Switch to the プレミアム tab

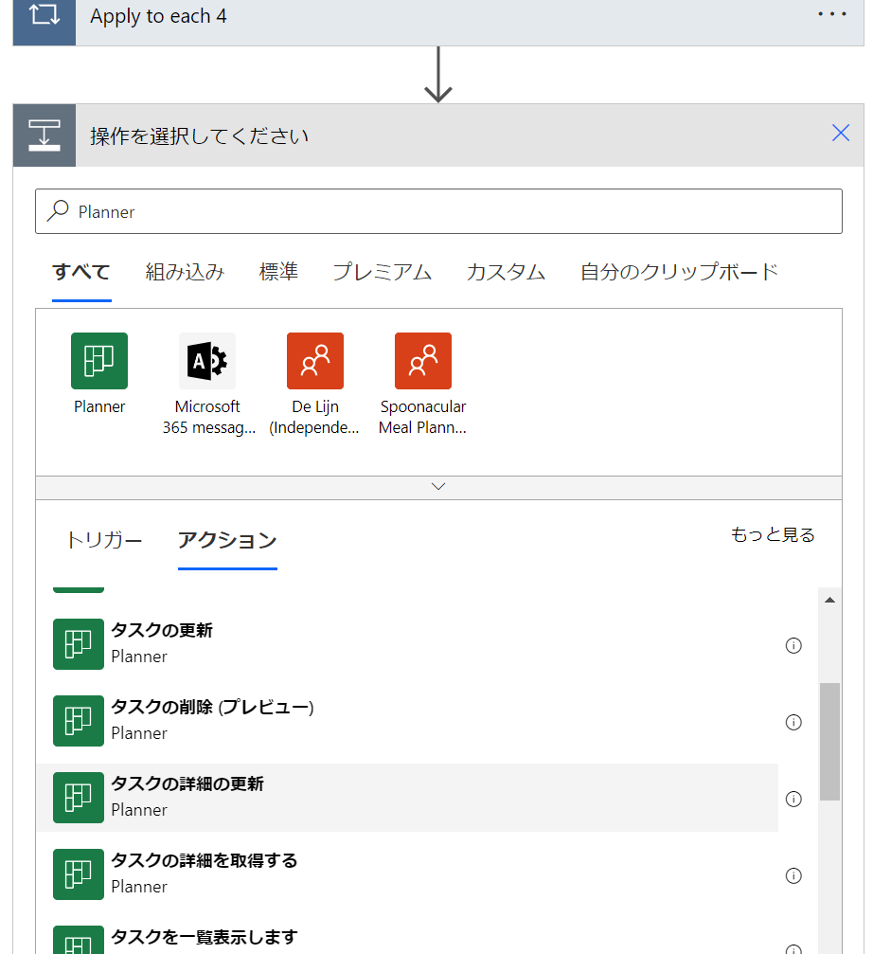click(x=382, y=272)
